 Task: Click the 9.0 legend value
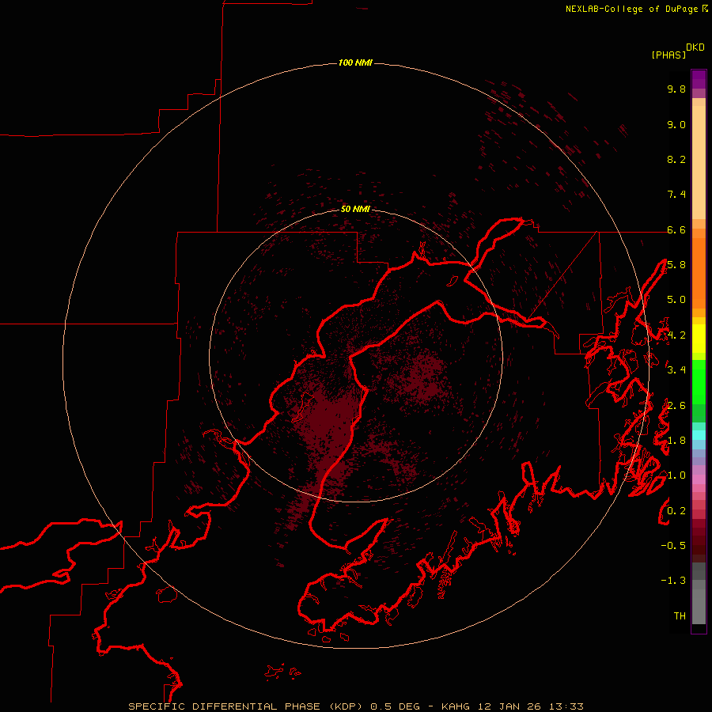(x=676, y=124)
